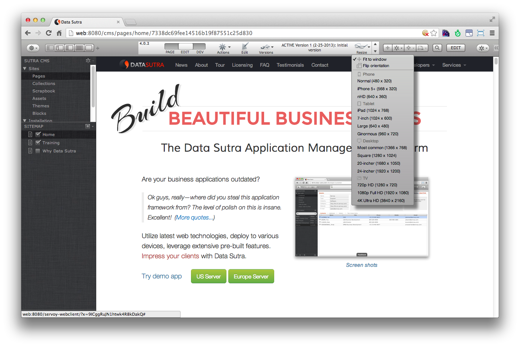Open the Actions asterisk menu
Screen dimensions: 520x347
[224, 48]
